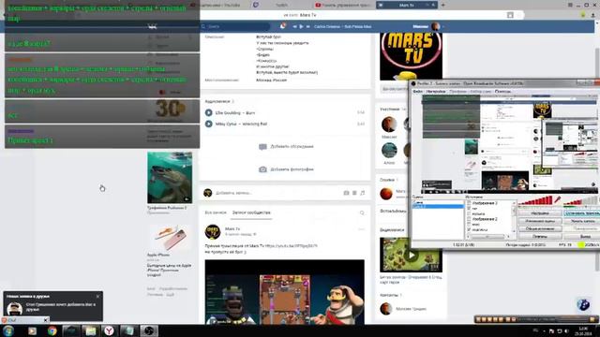Open the browser downloads arrow icon
The width and height of the screenshot is (600, 337).
tap(592, 15)
